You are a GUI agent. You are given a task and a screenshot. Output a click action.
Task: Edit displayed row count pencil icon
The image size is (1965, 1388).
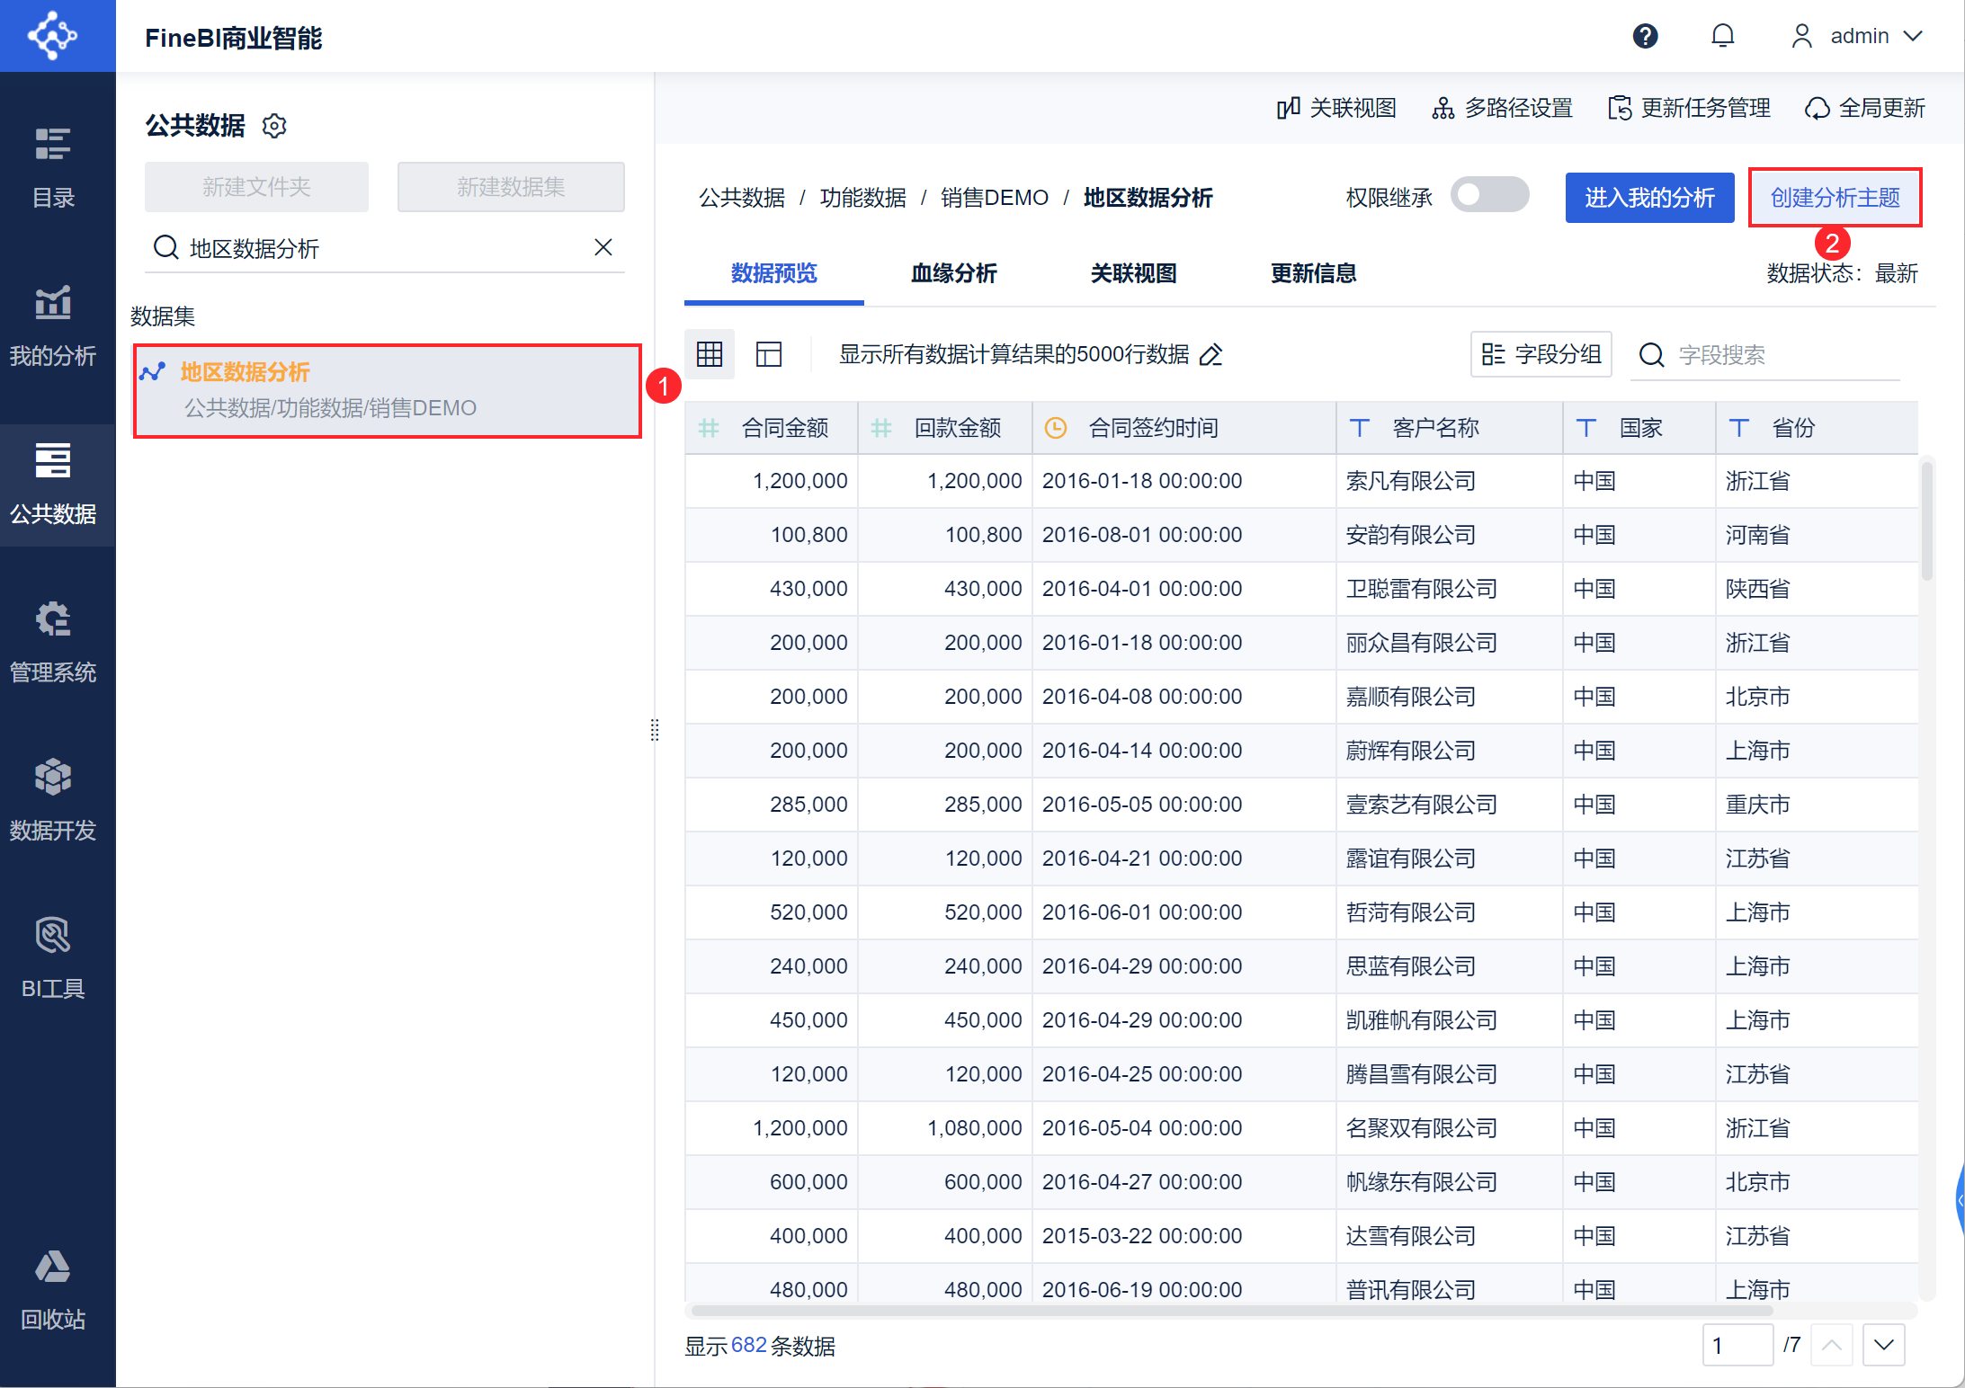tap(1211, 355)
